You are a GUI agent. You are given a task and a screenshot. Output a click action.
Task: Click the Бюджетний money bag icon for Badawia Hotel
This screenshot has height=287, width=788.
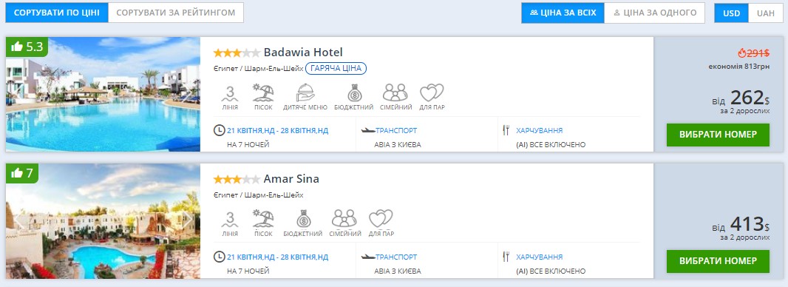click(354, 97)
